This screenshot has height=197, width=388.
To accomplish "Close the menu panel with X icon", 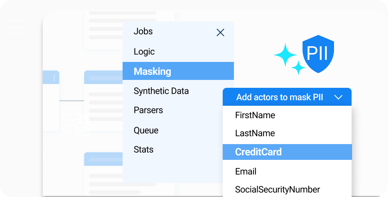I will pyautogui.click(x=220, y=33).
